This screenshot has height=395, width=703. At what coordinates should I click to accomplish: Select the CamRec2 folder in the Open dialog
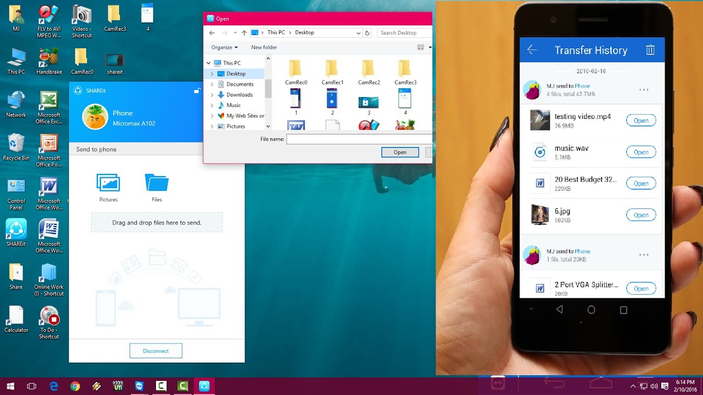click(x=369, y=72)
